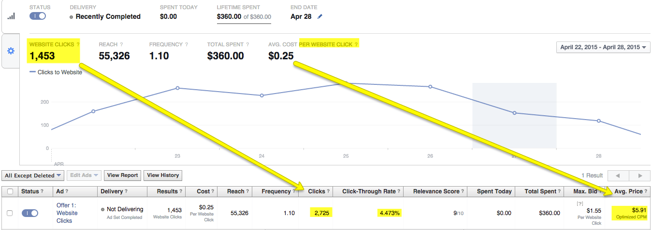Select the Lifetime Spent tab
This screenshot has width=652, height=230.
click(x=244, y=13)
